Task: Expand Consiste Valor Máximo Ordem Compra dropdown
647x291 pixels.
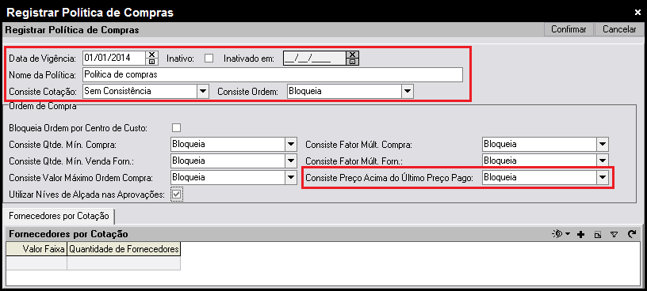Action: point(291,177)
